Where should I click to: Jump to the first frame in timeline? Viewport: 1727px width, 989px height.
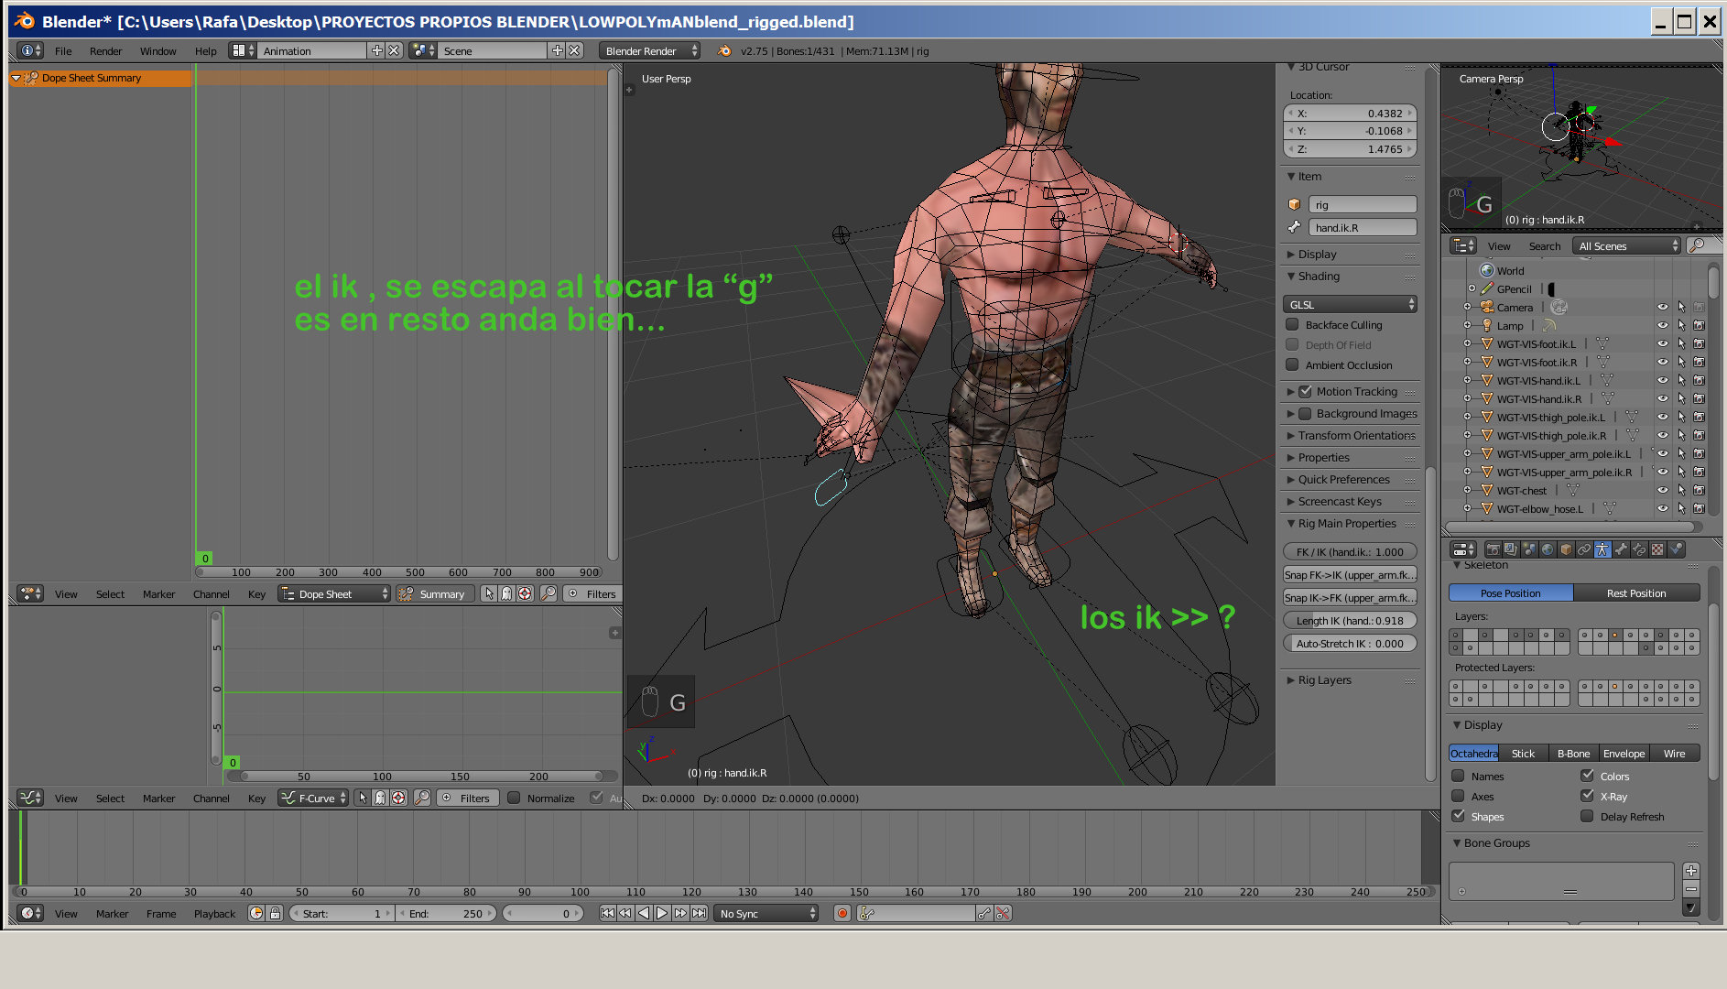pos(607,913)
